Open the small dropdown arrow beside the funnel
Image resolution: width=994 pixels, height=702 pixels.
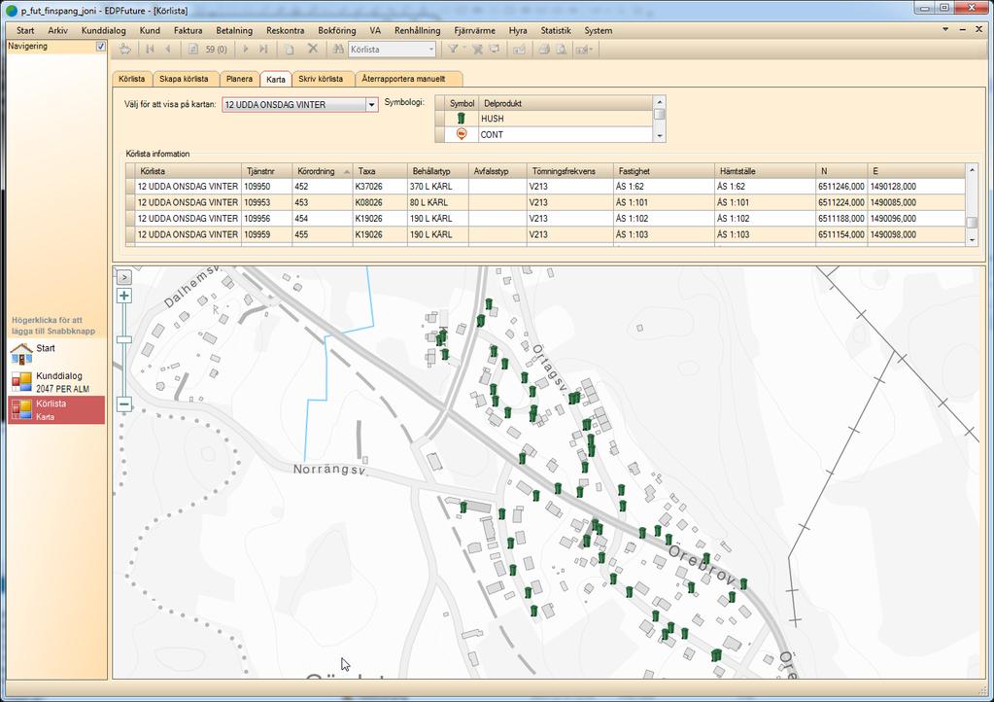[x=464, y=49]
